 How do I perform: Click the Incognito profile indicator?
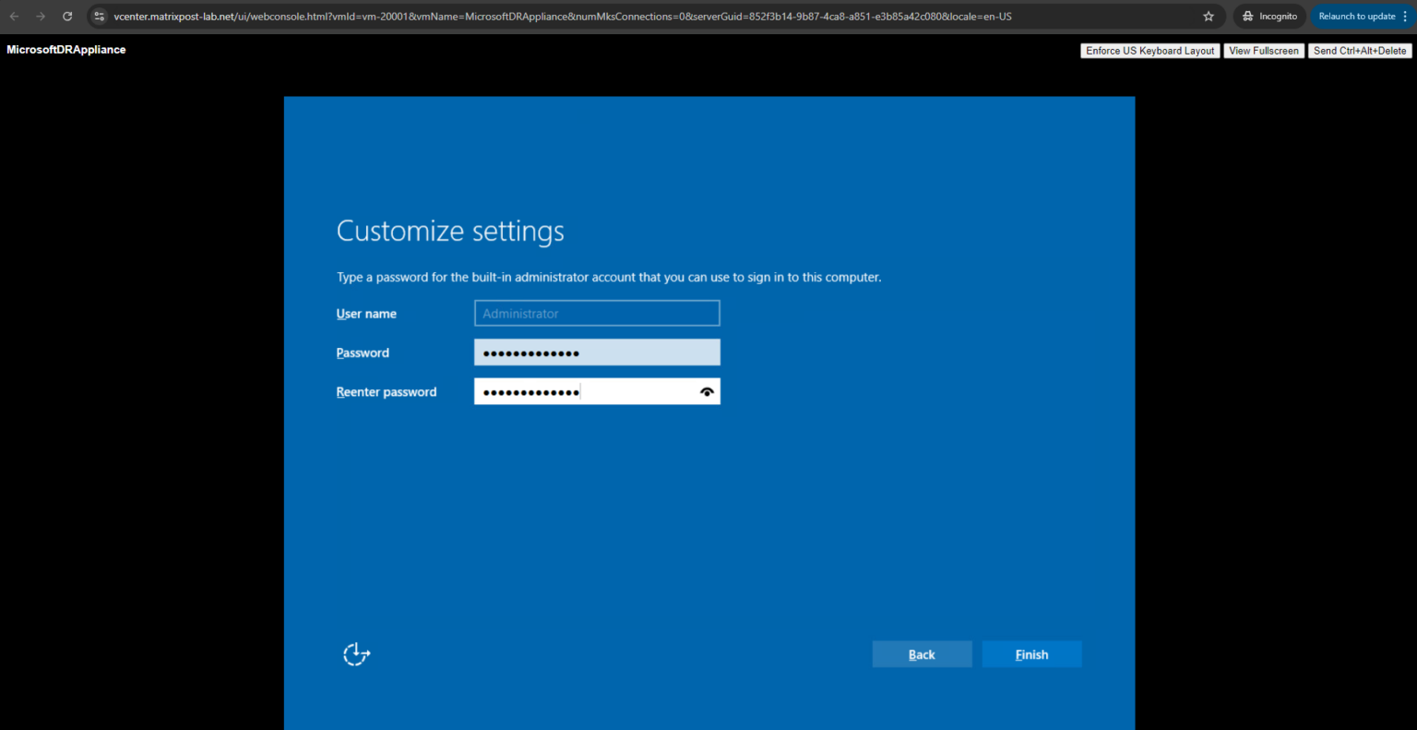[x=1268, y=16]
